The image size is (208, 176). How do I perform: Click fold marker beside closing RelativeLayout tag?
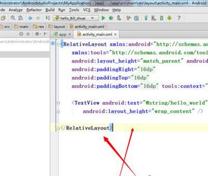point(58,128)
